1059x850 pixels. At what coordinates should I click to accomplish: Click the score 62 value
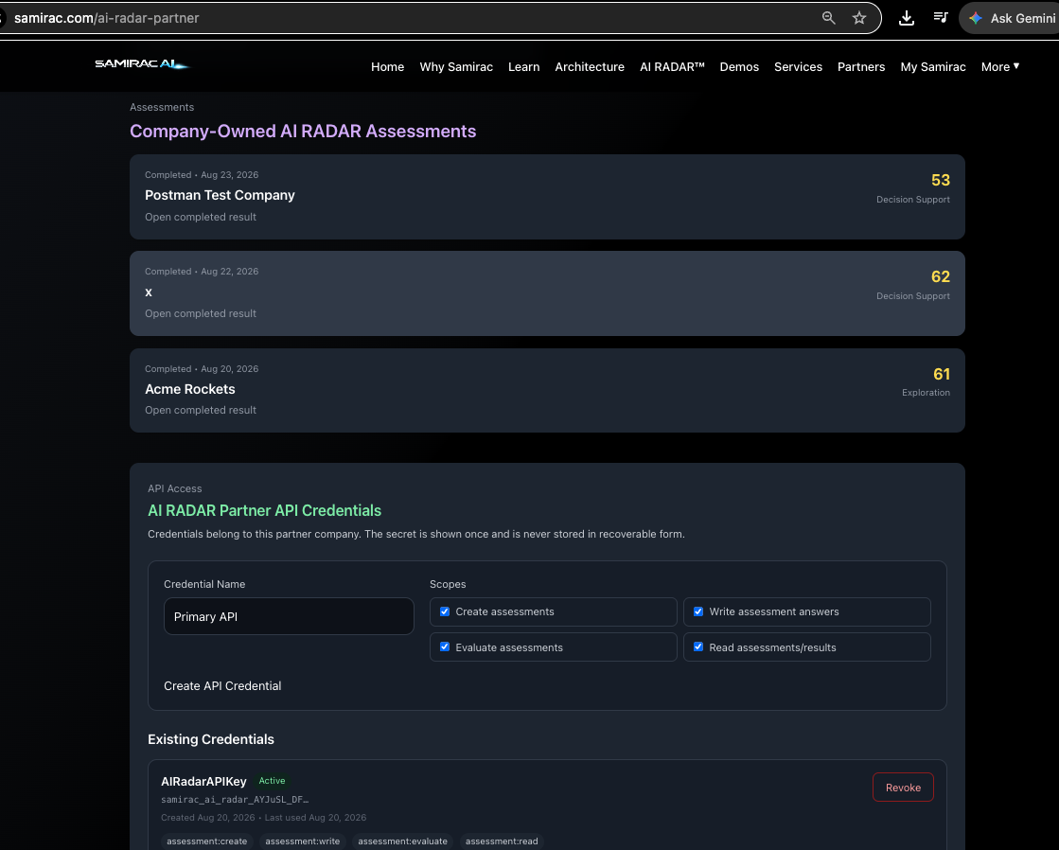point(940,277)
